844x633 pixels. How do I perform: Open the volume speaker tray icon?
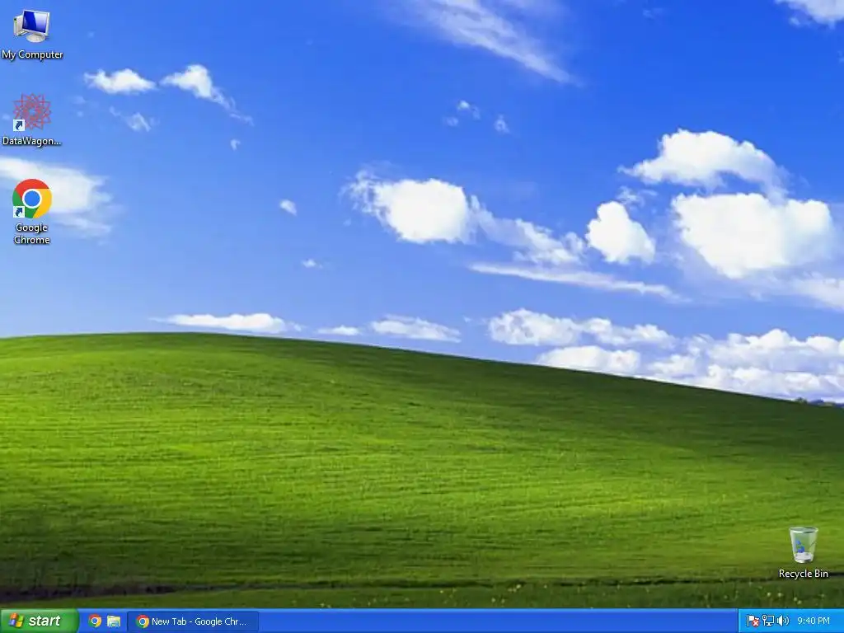point(783,621)
